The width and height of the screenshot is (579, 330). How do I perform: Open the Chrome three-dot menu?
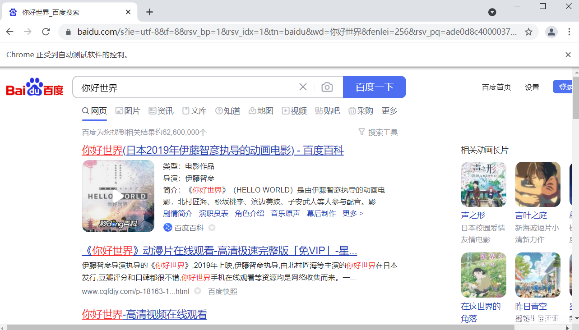click(x=569, y=32)
